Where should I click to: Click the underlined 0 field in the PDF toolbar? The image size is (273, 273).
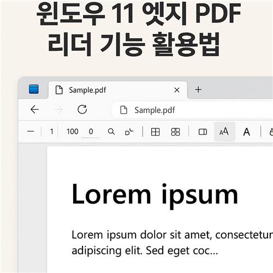coord(91,132)
